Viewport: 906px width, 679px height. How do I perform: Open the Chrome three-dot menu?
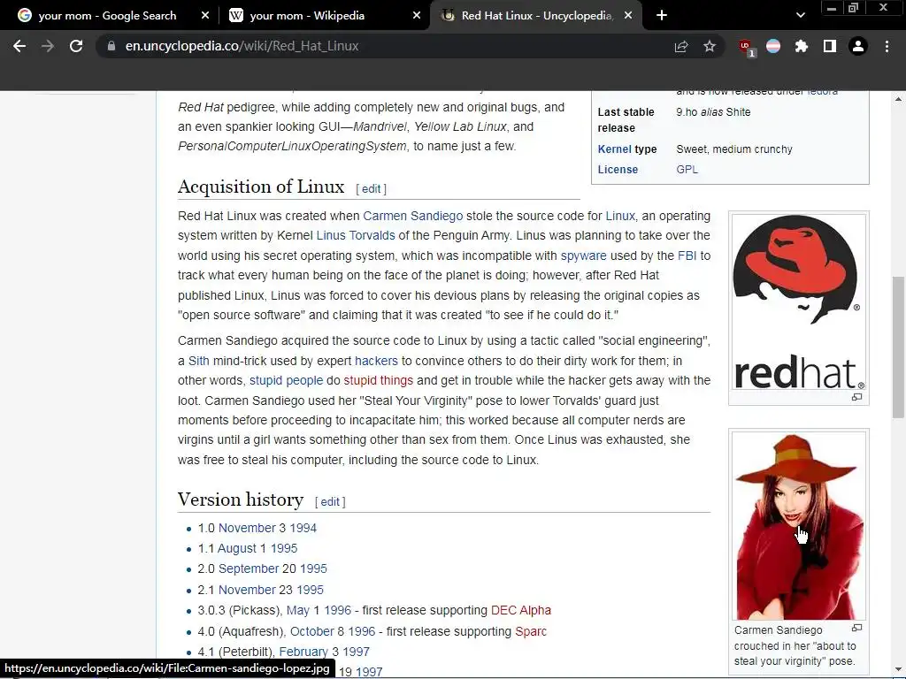tap(887, 46)
